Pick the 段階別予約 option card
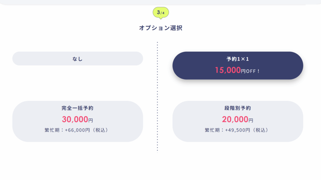Viewport: 321px width, 180px height. pos(238,121)
